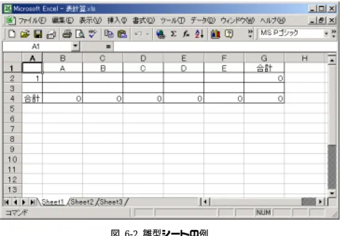This screenshot has height=236, width=341.
Task: Click the horizontal scrollbar right arrow
Action: 320,202
